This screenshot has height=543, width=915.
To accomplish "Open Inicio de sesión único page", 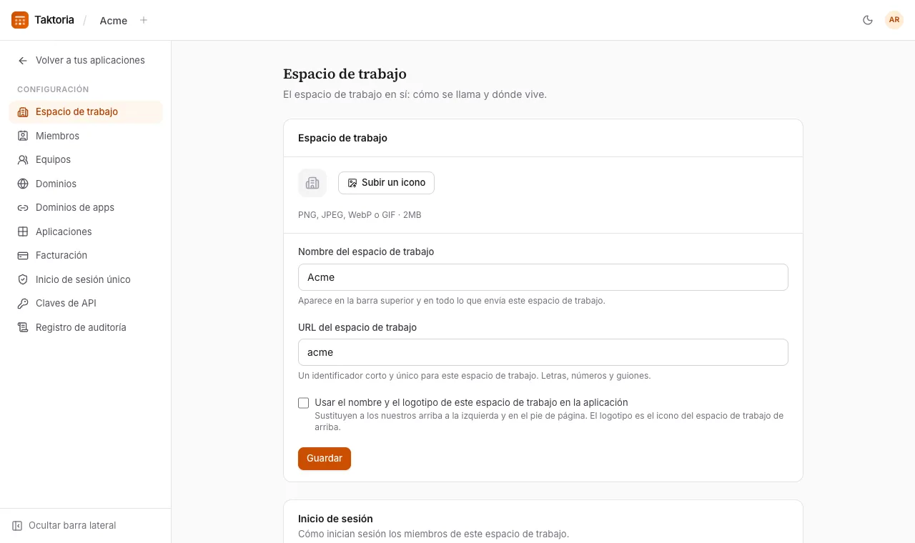I will pyautogui.click(x=86, y=279).
